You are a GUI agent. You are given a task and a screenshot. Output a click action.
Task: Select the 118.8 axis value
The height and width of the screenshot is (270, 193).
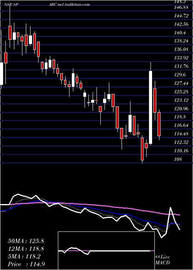click(x=180, y=117)
